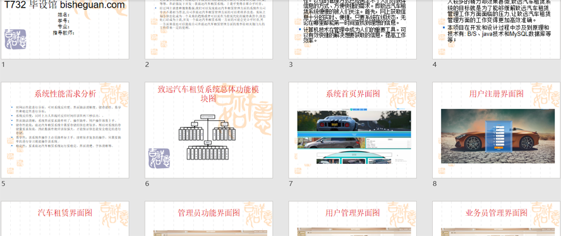Select the 致远汽车租赁系统总体功能模块图 slide
This screenshot has height=236, width=561.
[208, 130]
